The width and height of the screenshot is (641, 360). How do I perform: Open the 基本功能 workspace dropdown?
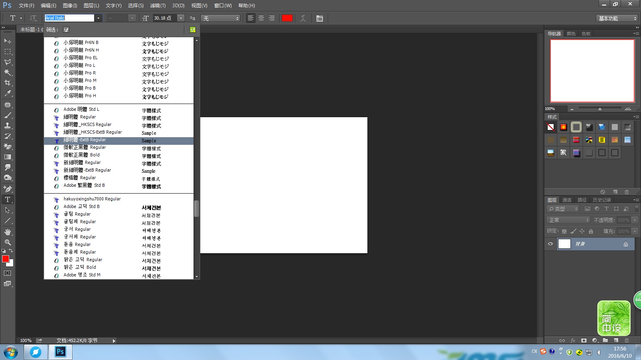click(617, 18)
